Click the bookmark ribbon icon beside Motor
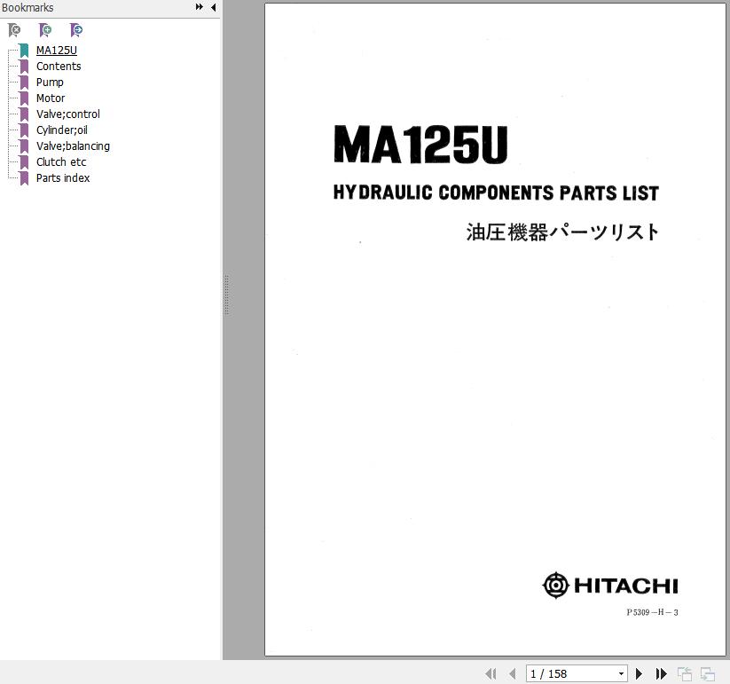The image size is (730, 684). (24, 98)
